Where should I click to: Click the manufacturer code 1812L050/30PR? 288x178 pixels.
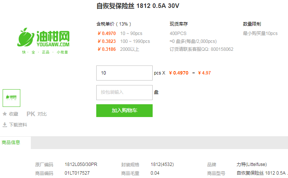[x=81, y=164]
